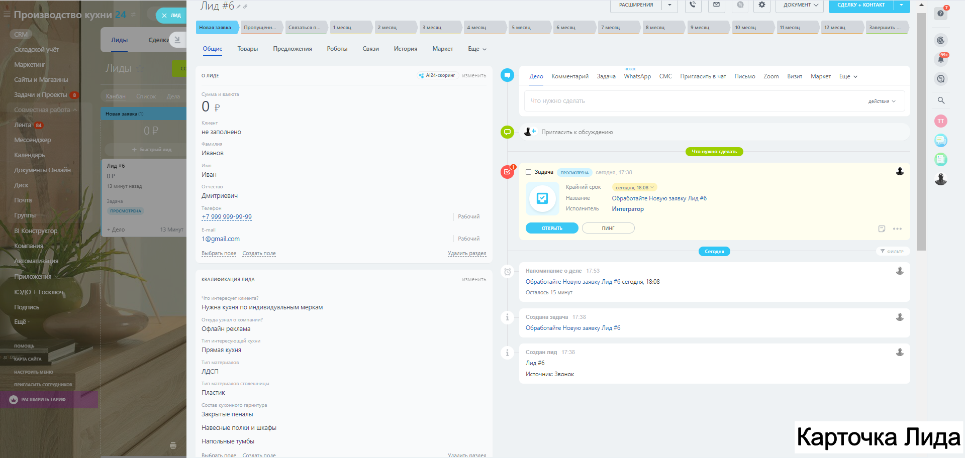Mark the Задача checkbox as complete
Viewport: 965px width, 458px height.
(x=528, y=172)
